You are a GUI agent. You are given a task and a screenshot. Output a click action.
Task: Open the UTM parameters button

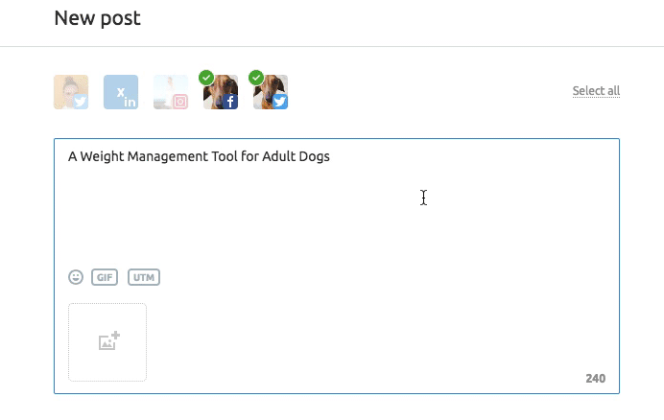(x=144, y=277)
